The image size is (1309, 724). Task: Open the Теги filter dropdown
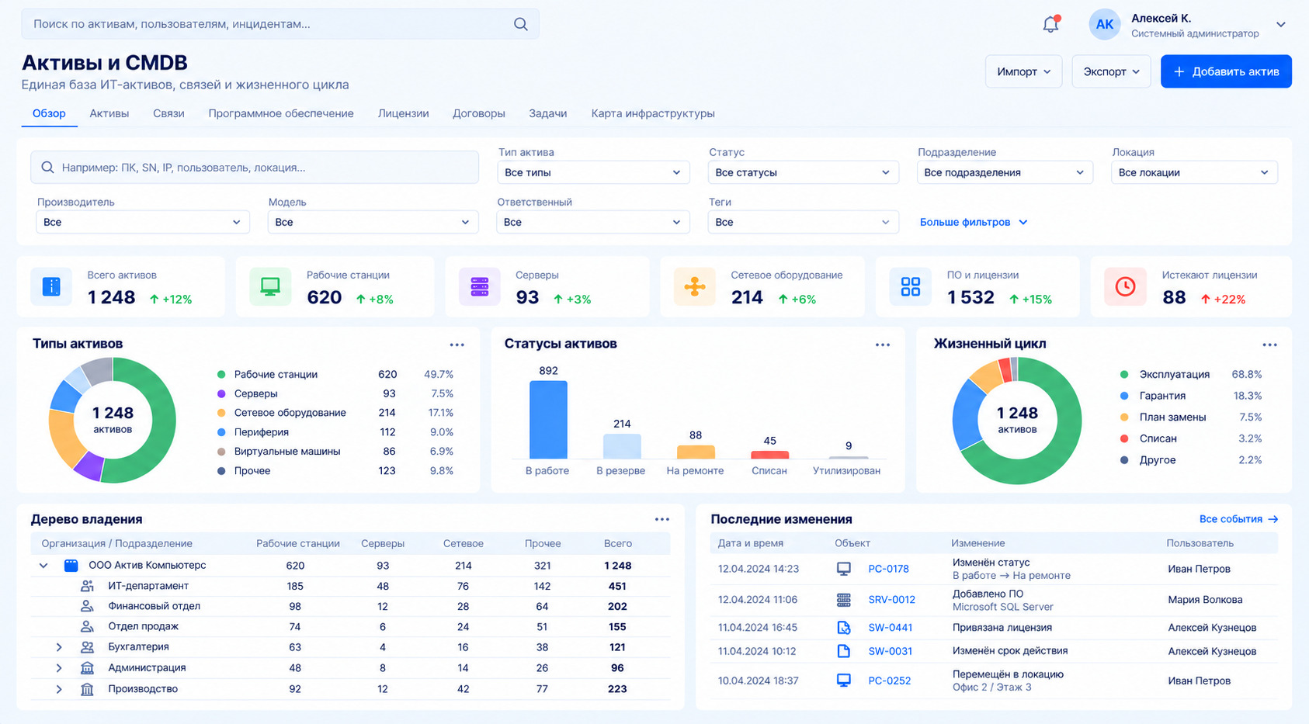point(804,222)
